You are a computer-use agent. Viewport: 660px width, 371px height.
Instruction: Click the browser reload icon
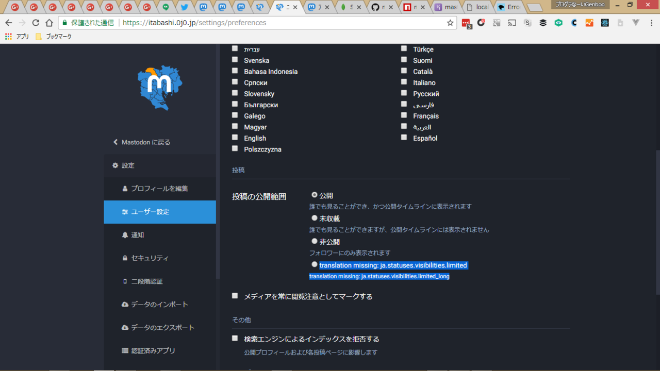pos(36,23)
